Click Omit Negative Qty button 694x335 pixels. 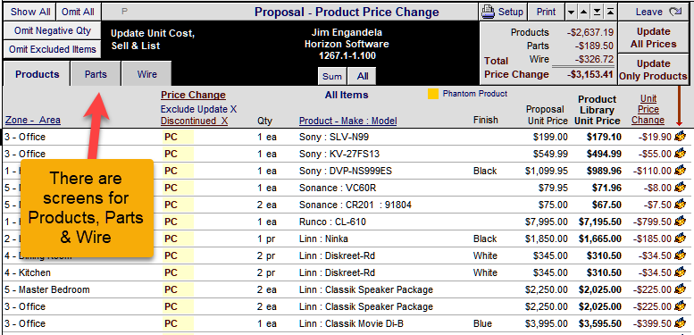coord(52,30)
